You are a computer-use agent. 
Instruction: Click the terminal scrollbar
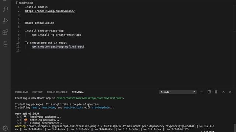[x=235, y=128]
